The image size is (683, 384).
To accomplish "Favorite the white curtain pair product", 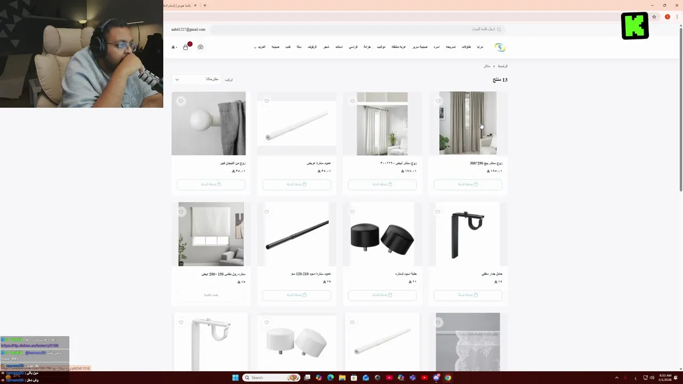I will [352, 101].
